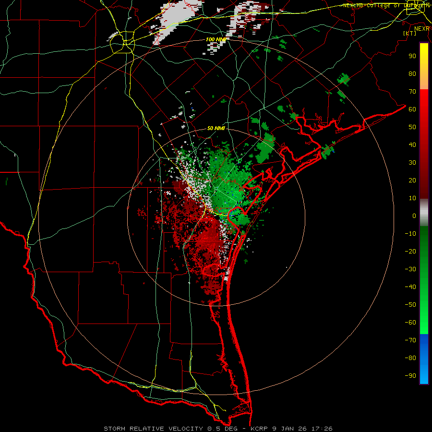Click the "-70" scale value
The width and height of the screenshot is (432, 432).
click(410, 340)
